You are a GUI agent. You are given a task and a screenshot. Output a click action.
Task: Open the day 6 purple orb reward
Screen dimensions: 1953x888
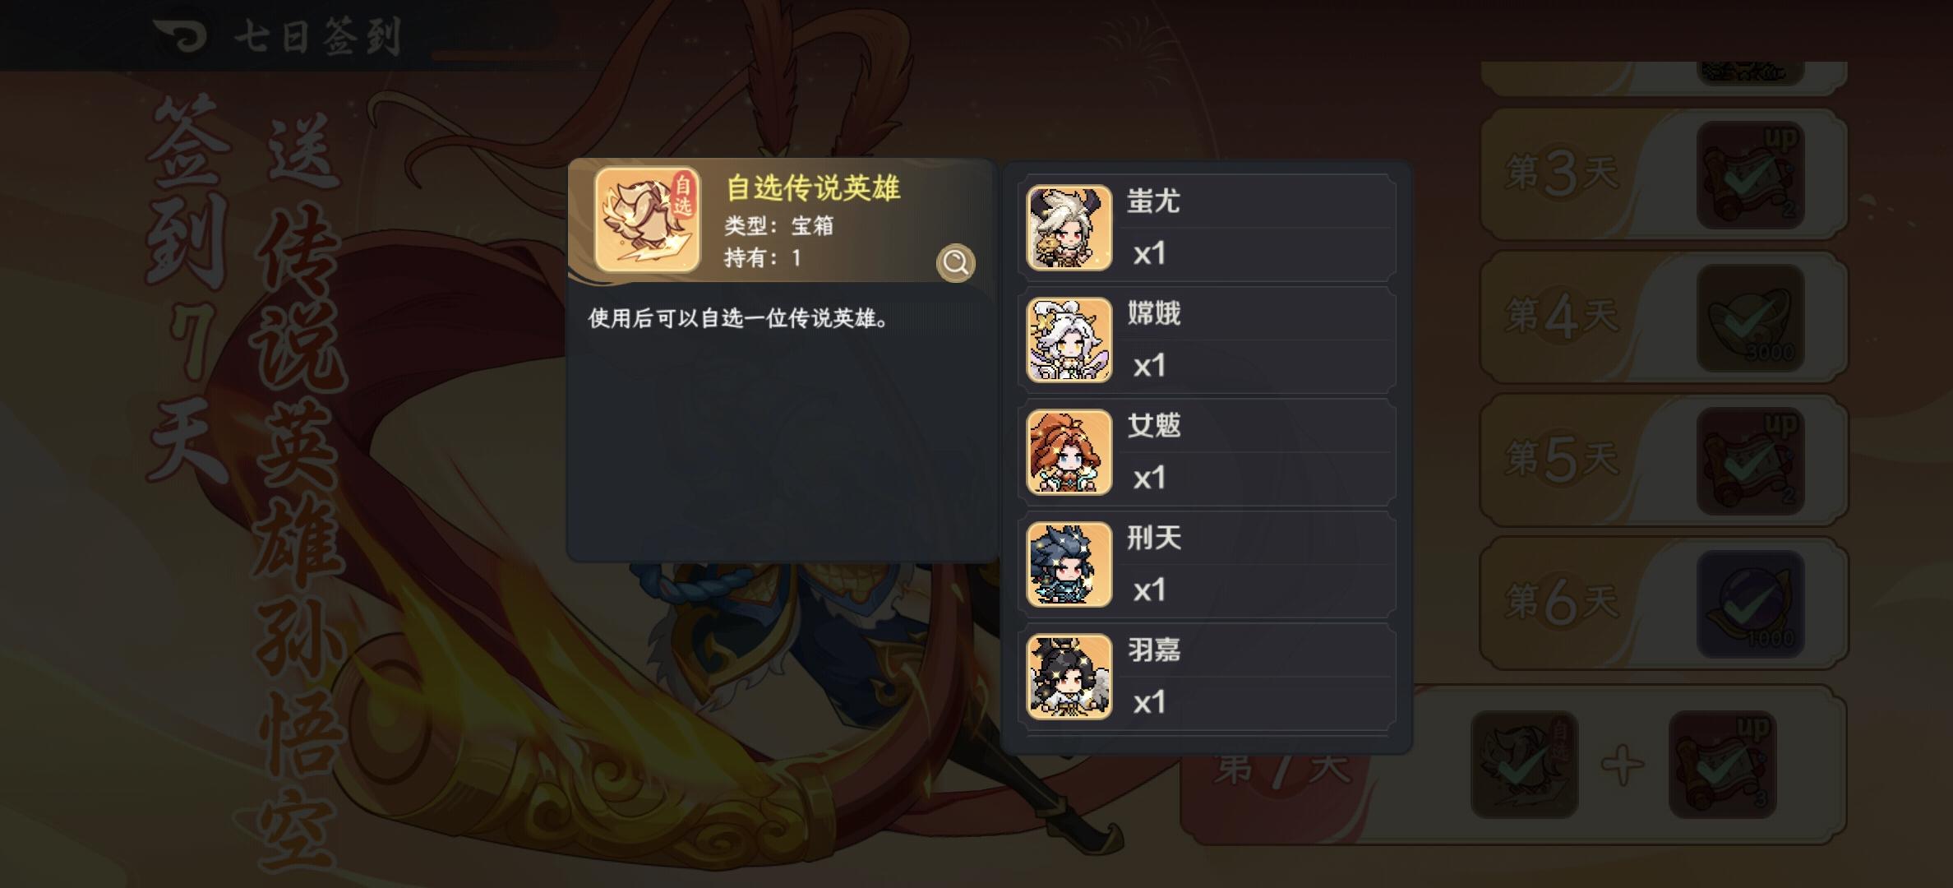coord(1750,604)
